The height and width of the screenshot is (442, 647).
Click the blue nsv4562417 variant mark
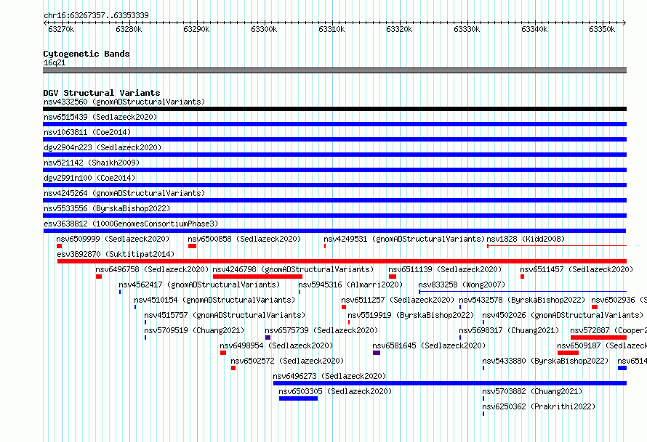(120, 292)
